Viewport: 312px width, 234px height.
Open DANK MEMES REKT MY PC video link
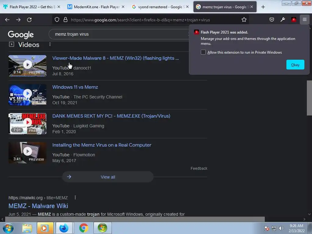(x=111, y=116)
